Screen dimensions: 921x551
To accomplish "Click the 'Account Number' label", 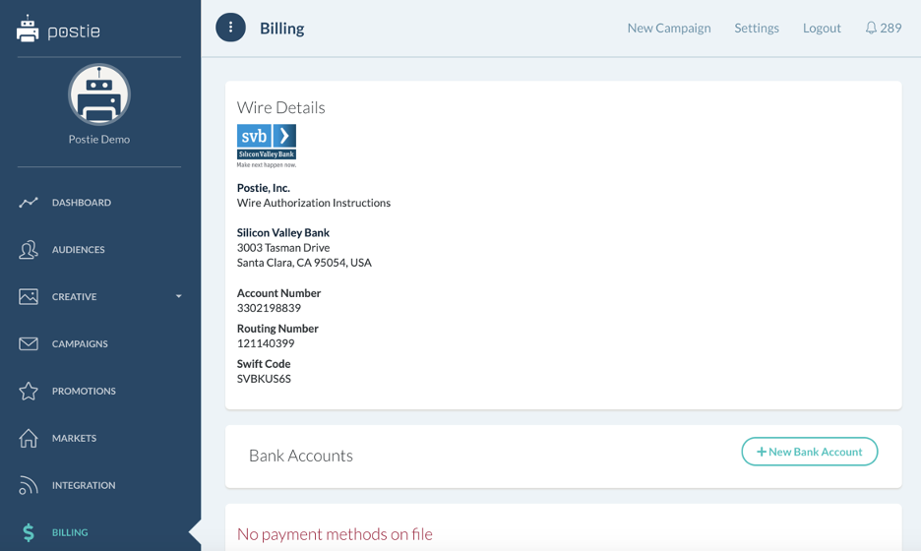I will (x=279, y=293).
